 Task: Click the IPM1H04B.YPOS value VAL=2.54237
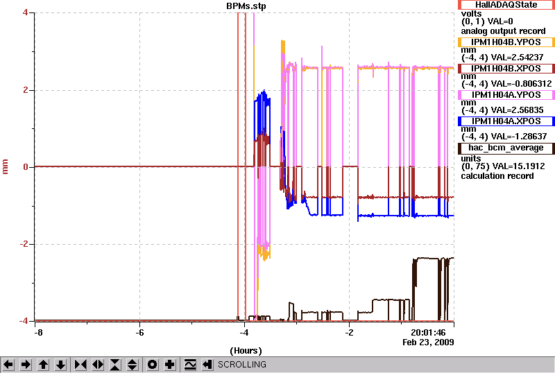[515, 58]
